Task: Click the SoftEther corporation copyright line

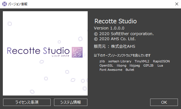Action: pos(124,34)
